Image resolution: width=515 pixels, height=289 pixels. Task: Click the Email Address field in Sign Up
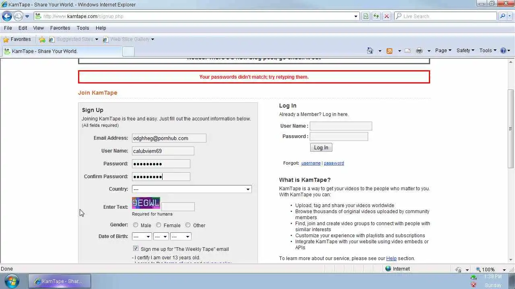pos(169,138)
